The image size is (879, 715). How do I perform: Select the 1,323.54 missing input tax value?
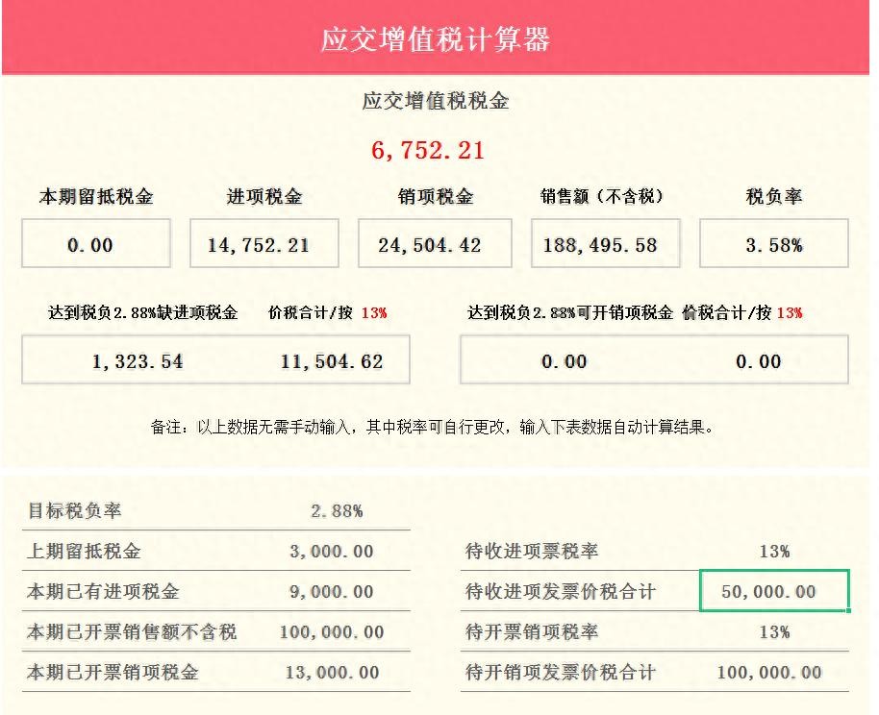(x=138, y=361)
